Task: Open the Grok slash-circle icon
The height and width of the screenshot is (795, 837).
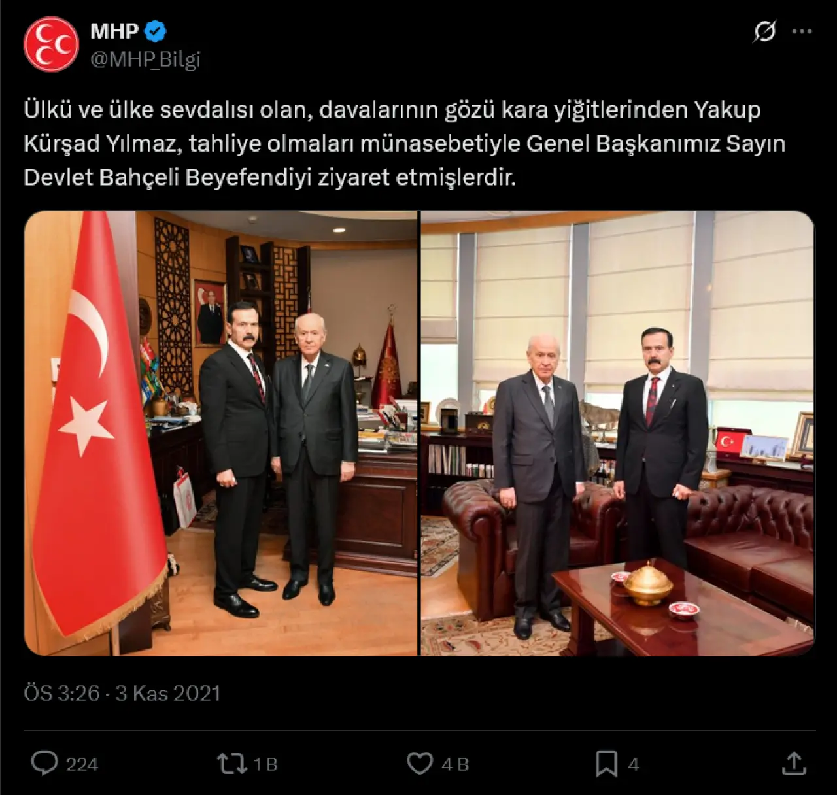Action: [x=764, y=31]
